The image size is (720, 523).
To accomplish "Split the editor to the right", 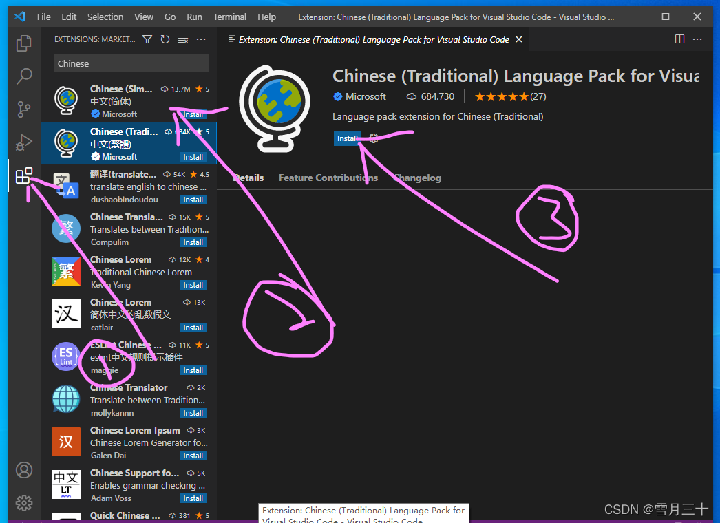I will tap(679, 39).
